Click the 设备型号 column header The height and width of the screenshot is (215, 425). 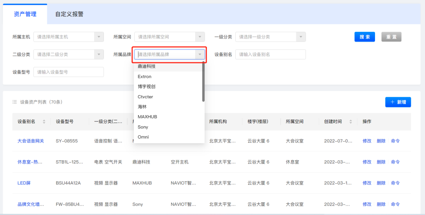click(x=65, y=121)
